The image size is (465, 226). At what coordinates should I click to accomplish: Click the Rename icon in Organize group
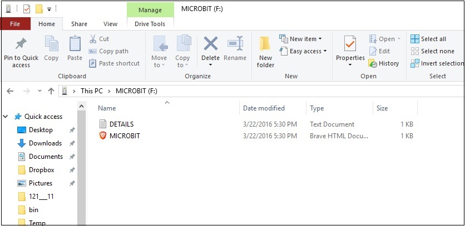tap(235, 44)
